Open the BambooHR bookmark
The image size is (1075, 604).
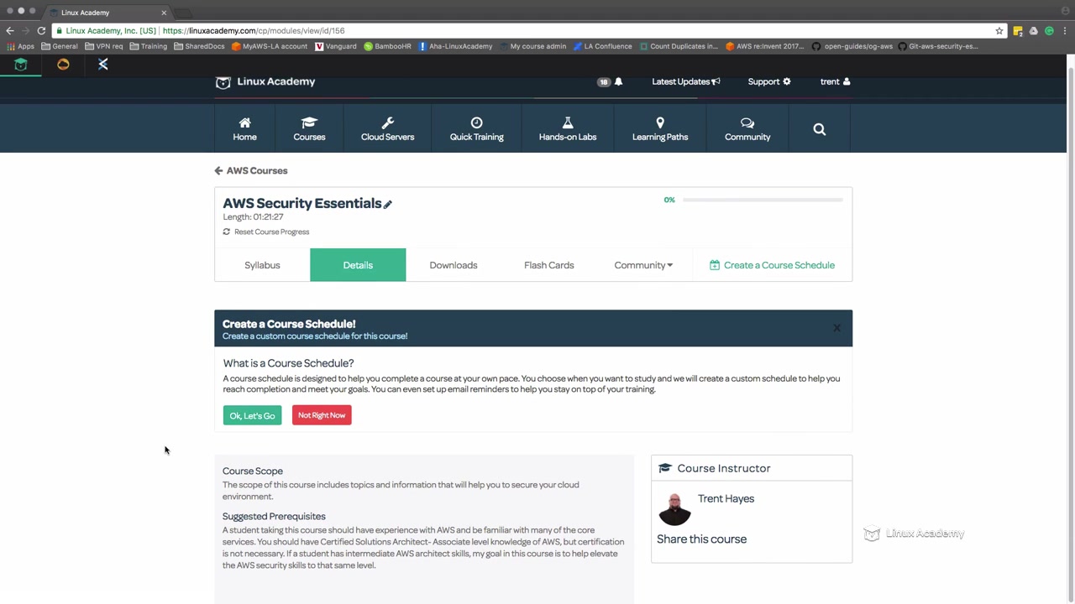click(x=388, y=46)
